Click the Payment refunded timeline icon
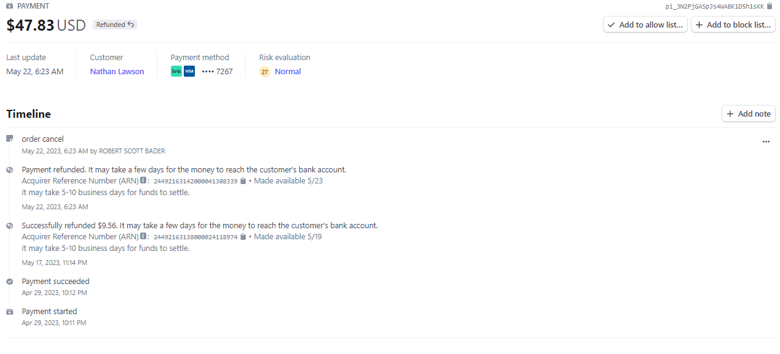This screenshot has height=354, width=780. (10, 170)
